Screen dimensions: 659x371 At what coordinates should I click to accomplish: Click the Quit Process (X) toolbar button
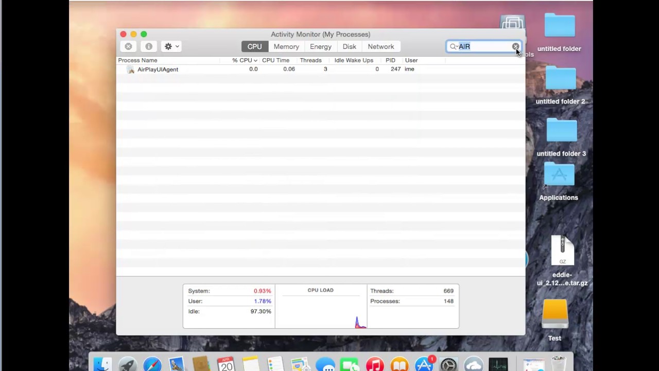click(128, 46)
